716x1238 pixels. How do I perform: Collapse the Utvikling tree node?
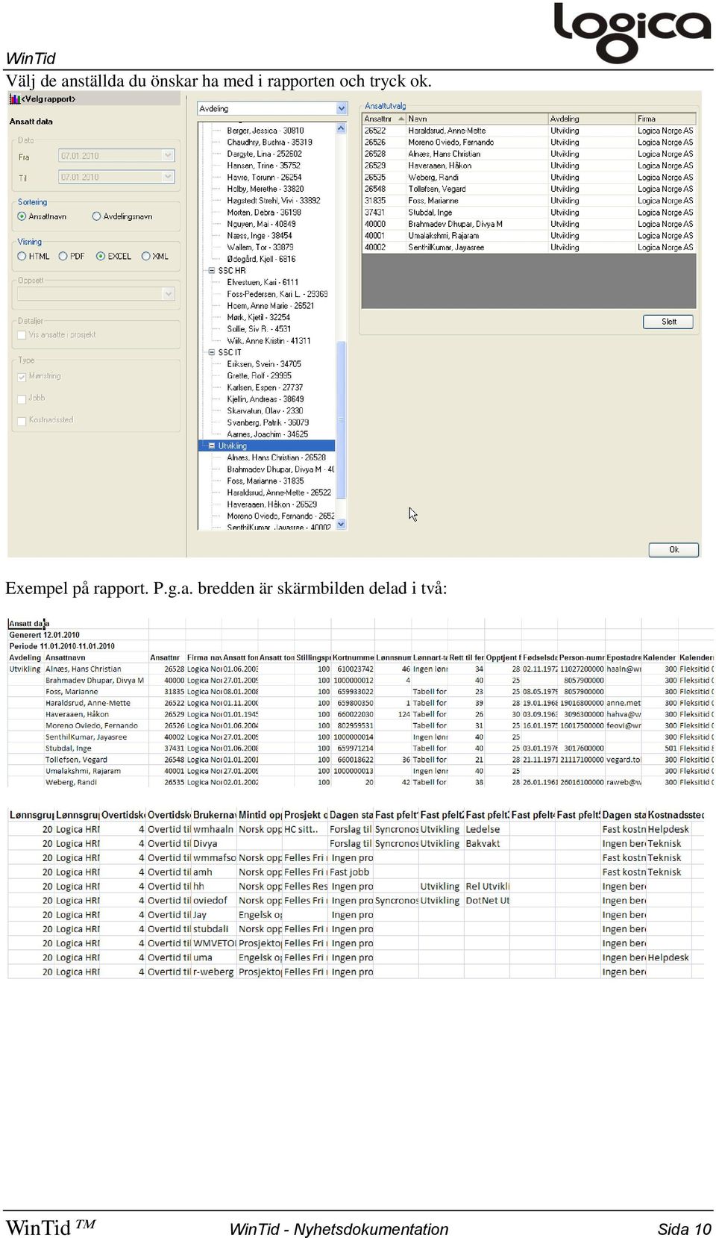point(212,446)
